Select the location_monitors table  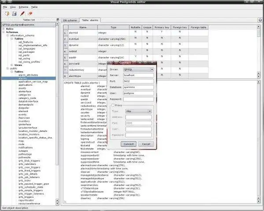click(29, 134)
